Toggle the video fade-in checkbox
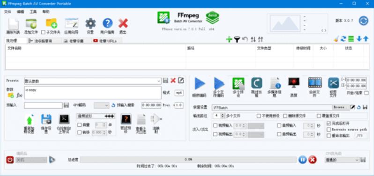 [x=215, y=125]
